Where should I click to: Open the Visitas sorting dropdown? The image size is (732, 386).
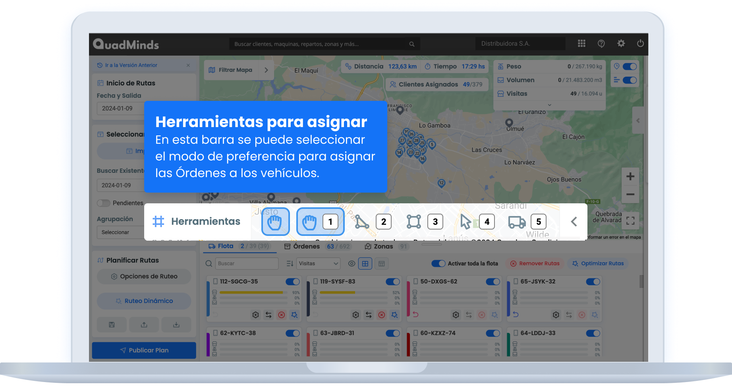[318, 263]
